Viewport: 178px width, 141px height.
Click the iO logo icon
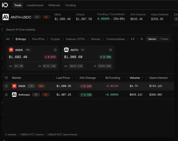tap(5, 5)
